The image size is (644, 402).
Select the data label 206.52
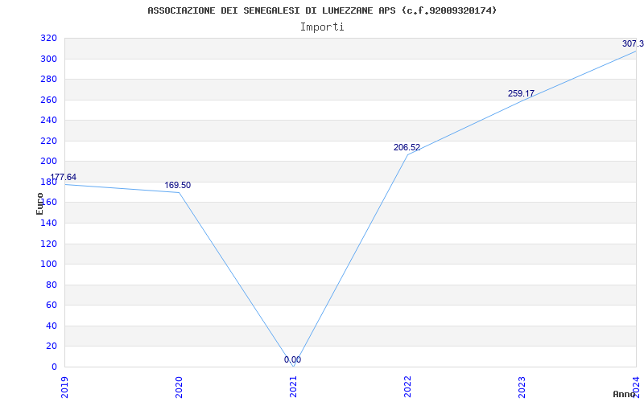407,147
